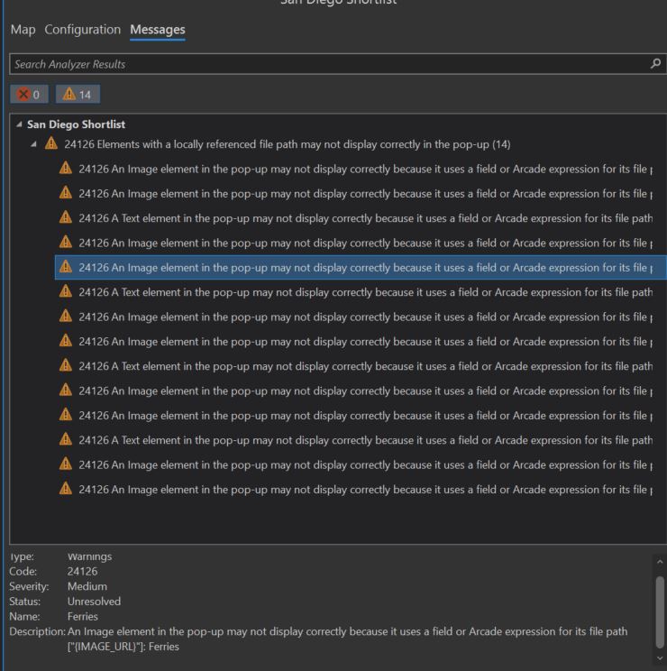Click the details panel scroll down arrow
Viewport: 667px width, 671px height.
[x=659, y=657]
